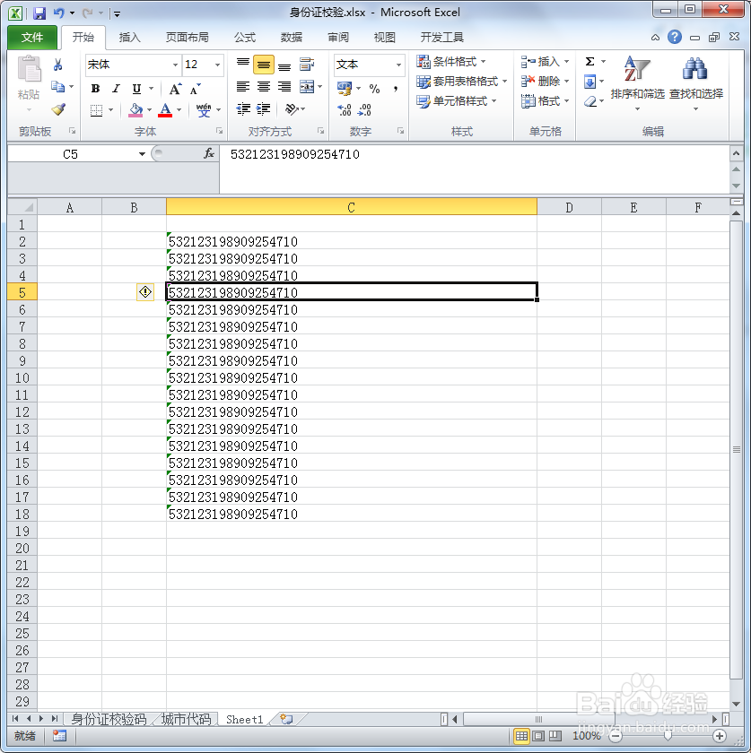Center text horizontally
751x753 pixels.
click(264, 87)
